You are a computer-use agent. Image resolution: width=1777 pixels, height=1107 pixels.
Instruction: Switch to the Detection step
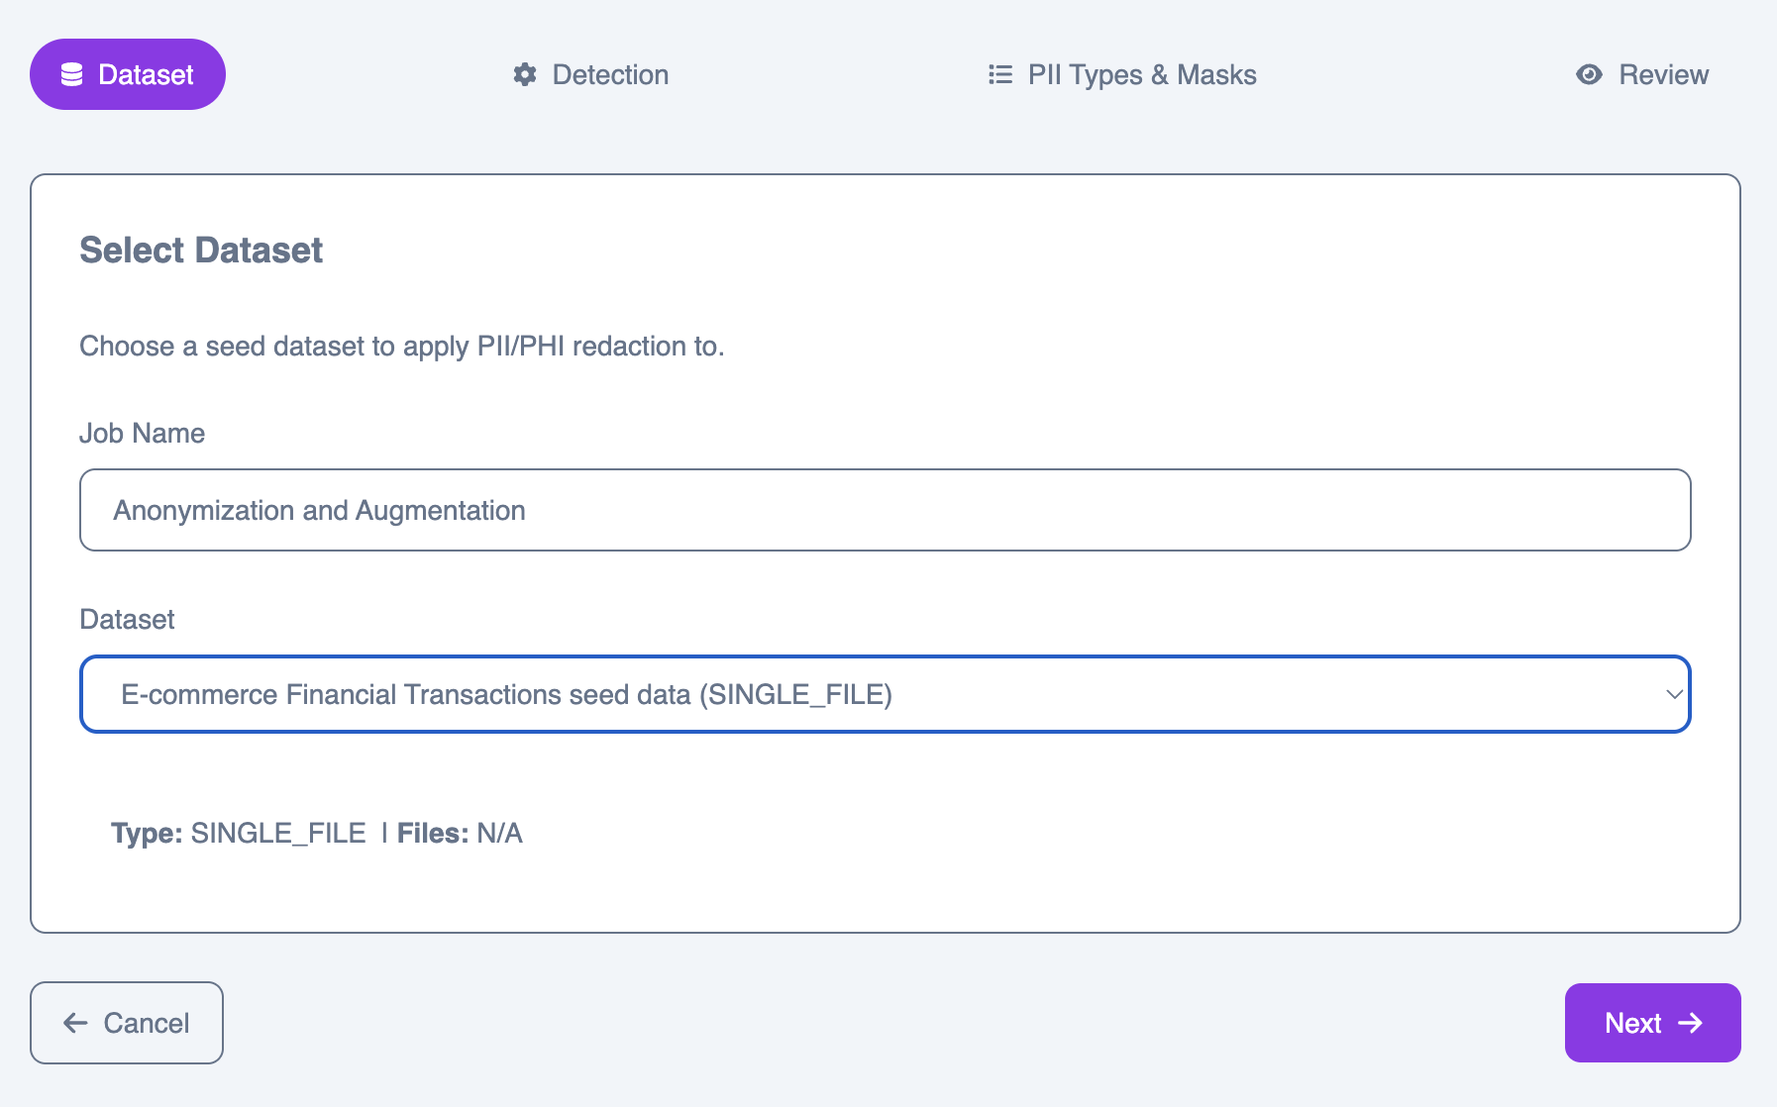coord(590,74)
